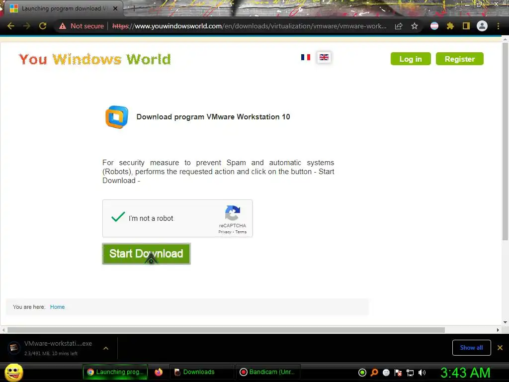The height and width of the screenshot is (382, 509).
Task: Reload the current page
Action: click(x=43, y=26)
